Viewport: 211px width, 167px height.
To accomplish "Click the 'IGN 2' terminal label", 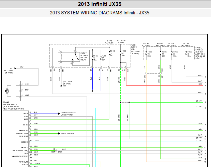I will (x=26, y=153).
